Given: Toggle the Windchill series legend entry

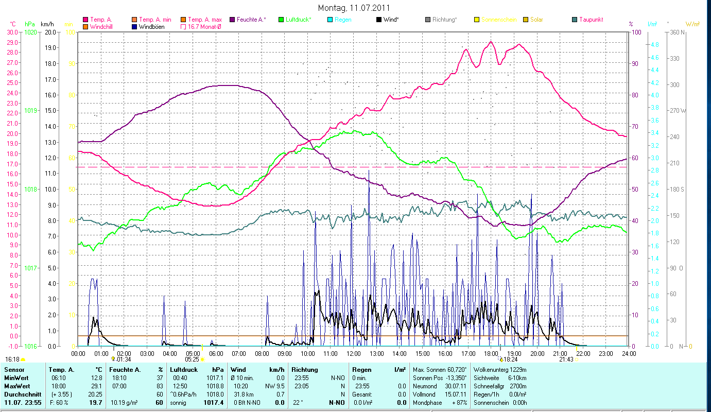Looking at the screenshot, I should pyautogui.click(x=85, y=26).
